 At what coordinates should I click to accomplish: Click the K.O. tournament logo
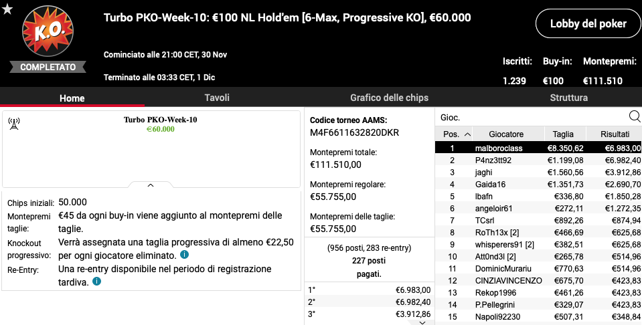[48, 31]
